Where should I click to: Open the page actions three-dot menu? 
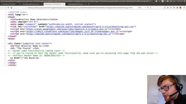tap(145, 8)
